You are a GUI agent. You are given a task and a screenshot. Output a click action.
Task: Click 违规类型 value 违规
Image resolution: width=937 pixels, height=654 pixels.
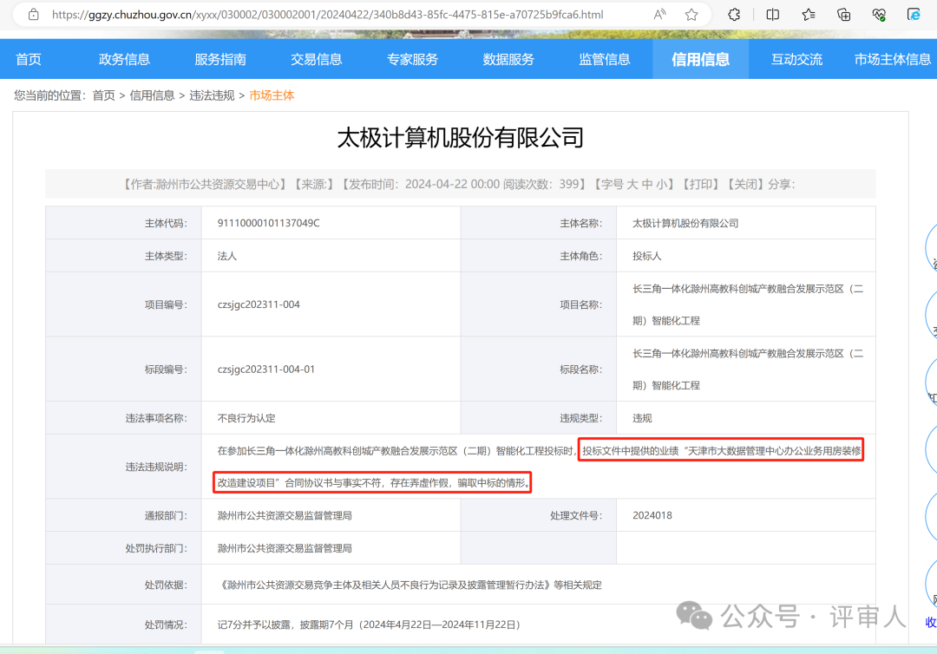pyautogui.click(x=642, y=418)
